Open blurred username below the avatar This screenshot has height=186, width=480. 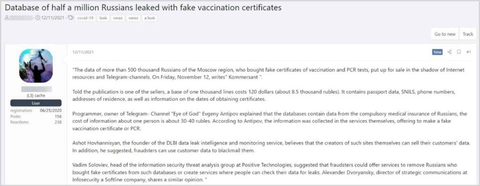37,89
